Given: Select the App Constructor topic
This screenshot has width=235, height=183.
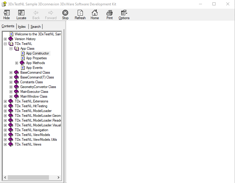Looking at the screenshot, I should [x=38, y=53].
